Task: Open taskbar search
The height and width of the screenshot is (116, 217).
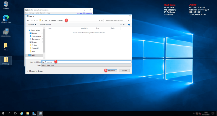Action: [x=9, y=114]
